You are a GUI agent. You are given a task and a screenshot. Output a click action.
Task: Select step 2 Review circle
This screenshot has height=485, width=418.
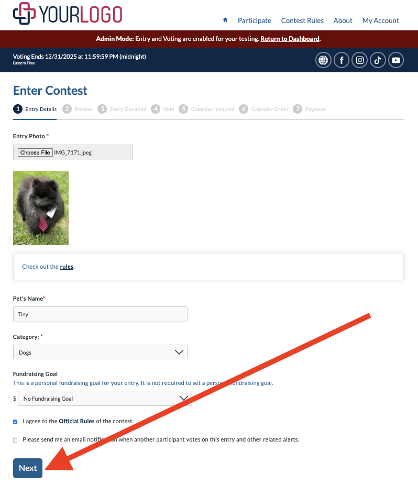pos(67,109)
